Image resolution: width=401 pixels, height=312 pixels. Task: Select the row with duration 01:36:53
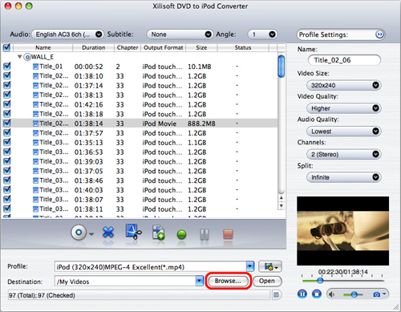[x=140, y=152]
